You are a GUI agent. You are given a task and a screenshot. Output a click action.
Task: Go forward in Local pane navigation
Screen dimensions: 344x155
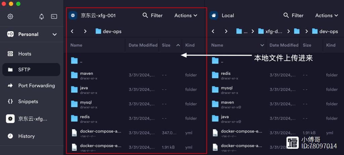pyautogui.click(x=226, y=31)
